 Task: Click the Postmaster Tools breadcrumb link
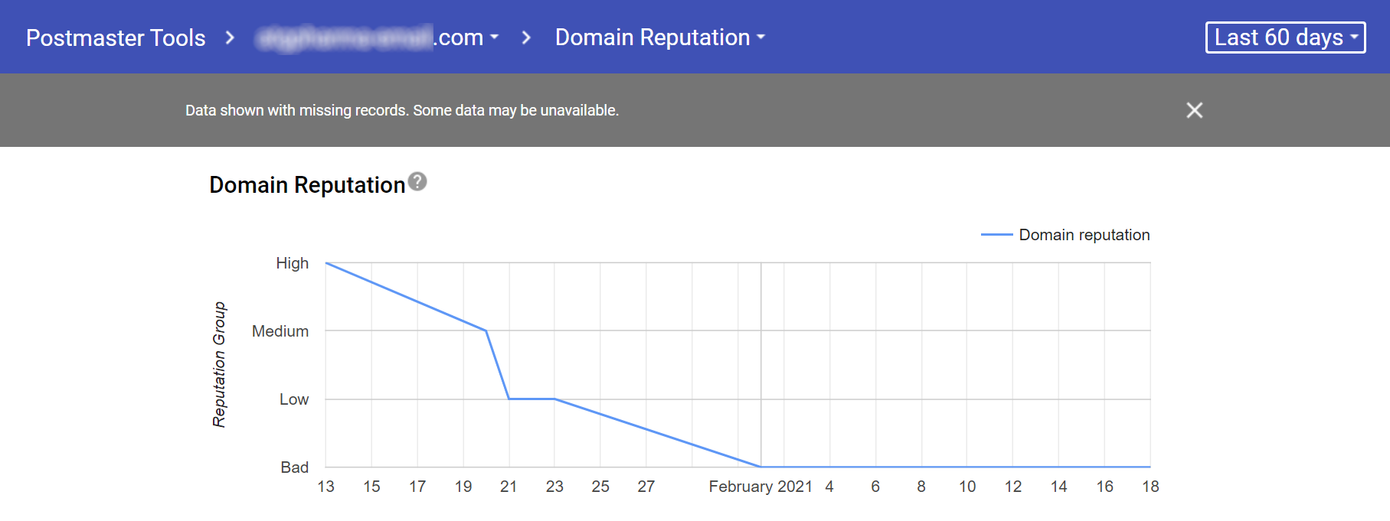click(116, 37)
